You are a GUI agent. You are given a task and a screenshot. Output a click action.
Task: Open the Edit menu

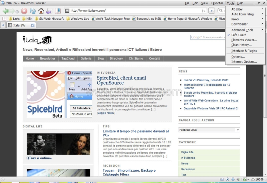[195, 3]
